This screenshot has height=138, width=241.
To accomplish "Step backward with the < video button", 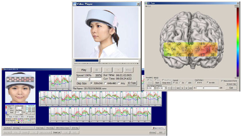I will click(107, 70).
